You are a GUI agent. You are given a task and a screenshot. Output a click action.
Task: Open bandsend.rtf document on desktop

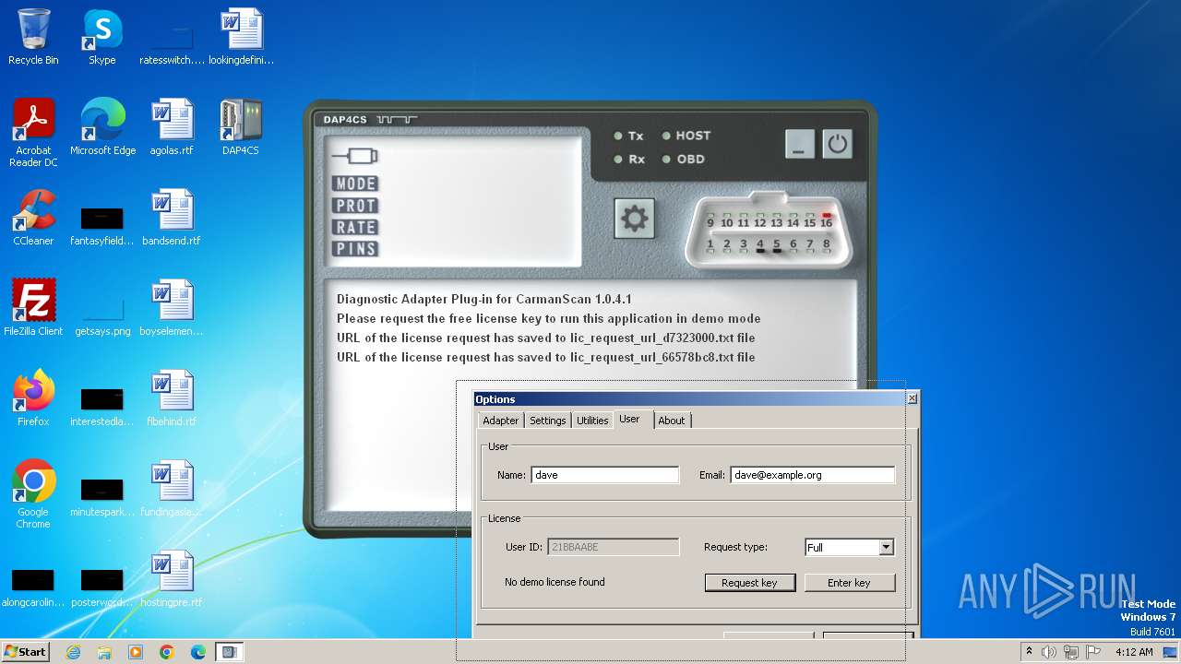click(172, 218)
